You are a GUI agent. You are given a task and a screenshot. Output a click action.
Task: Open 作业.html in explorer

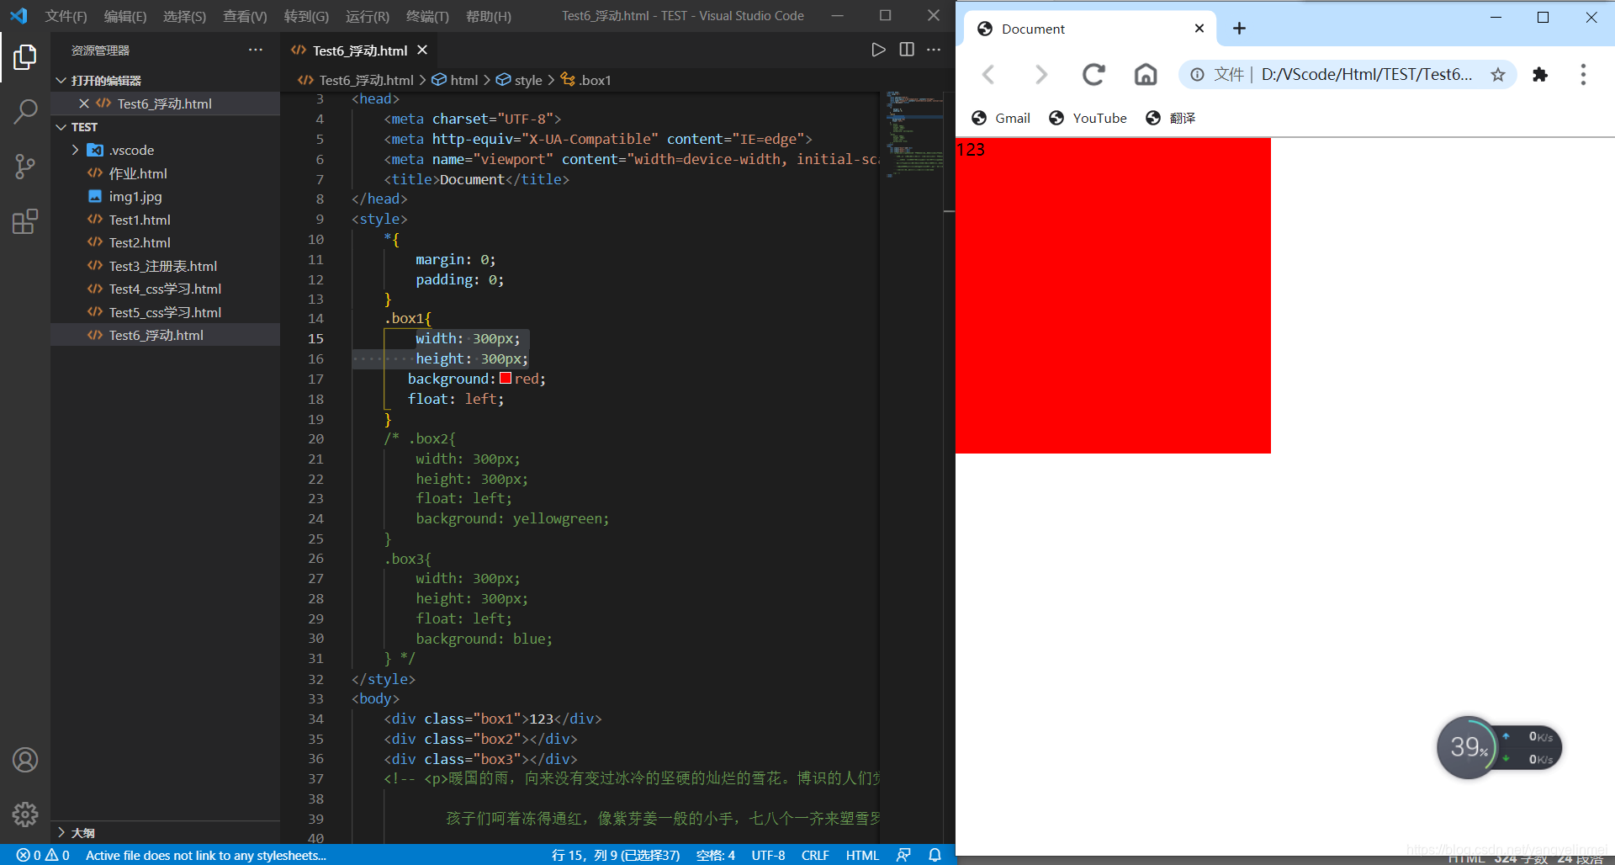(138, 173)
